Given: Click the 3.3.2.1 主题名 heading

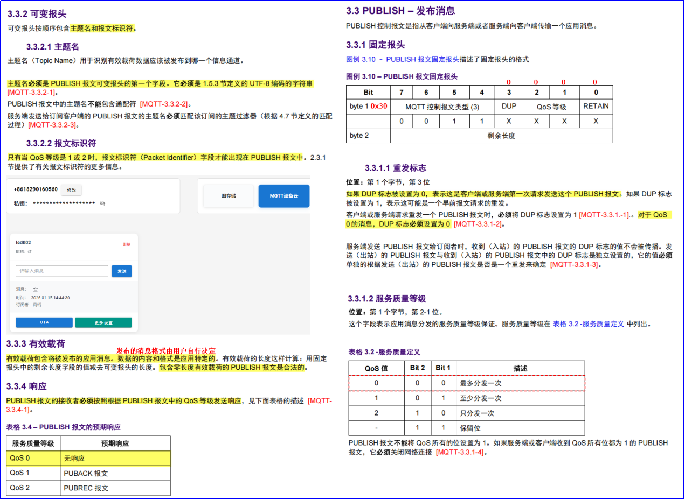Looking at the screenshot, I should tap(53, 47).
